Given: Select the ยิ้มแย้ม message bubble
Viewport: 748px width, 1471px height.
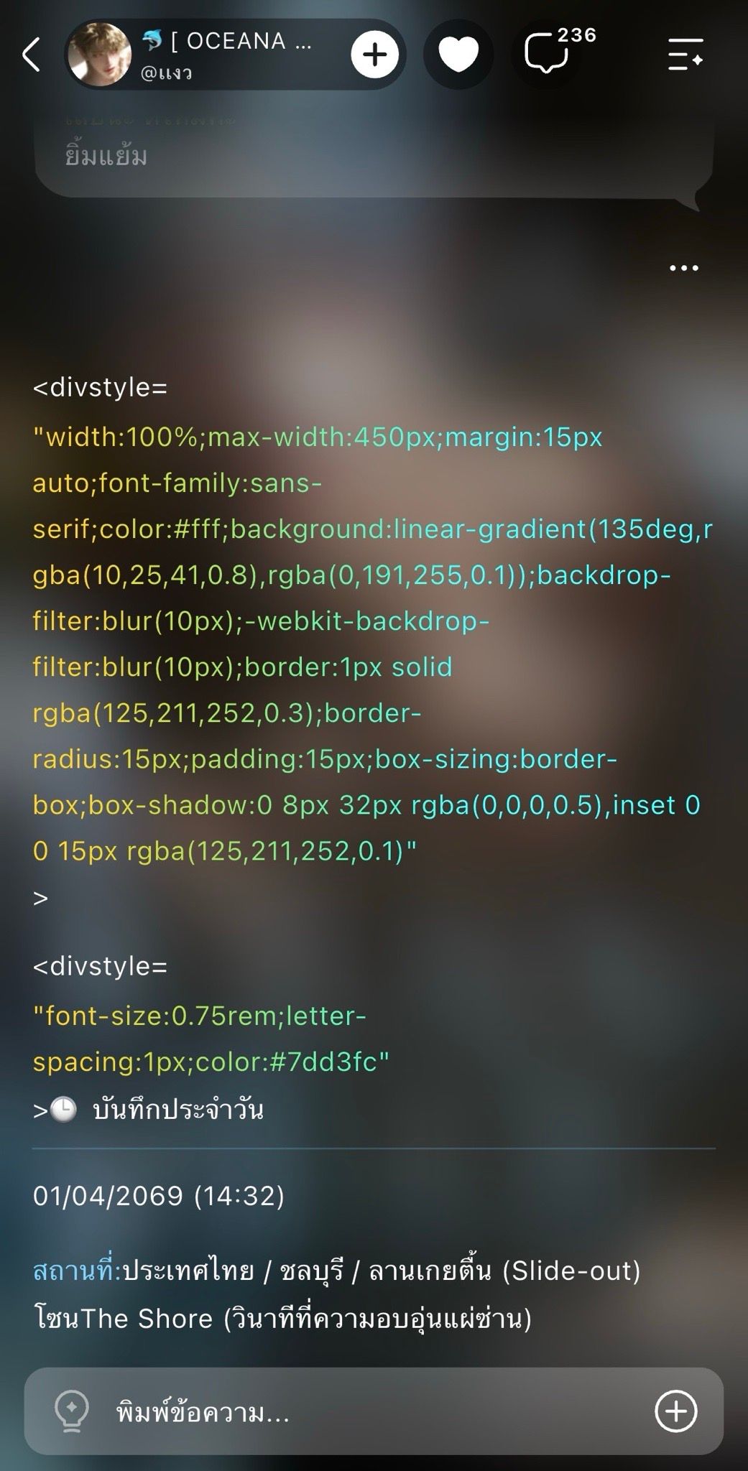Looking at the screenshot, I should pyautogui.click(x=374, y=155).
